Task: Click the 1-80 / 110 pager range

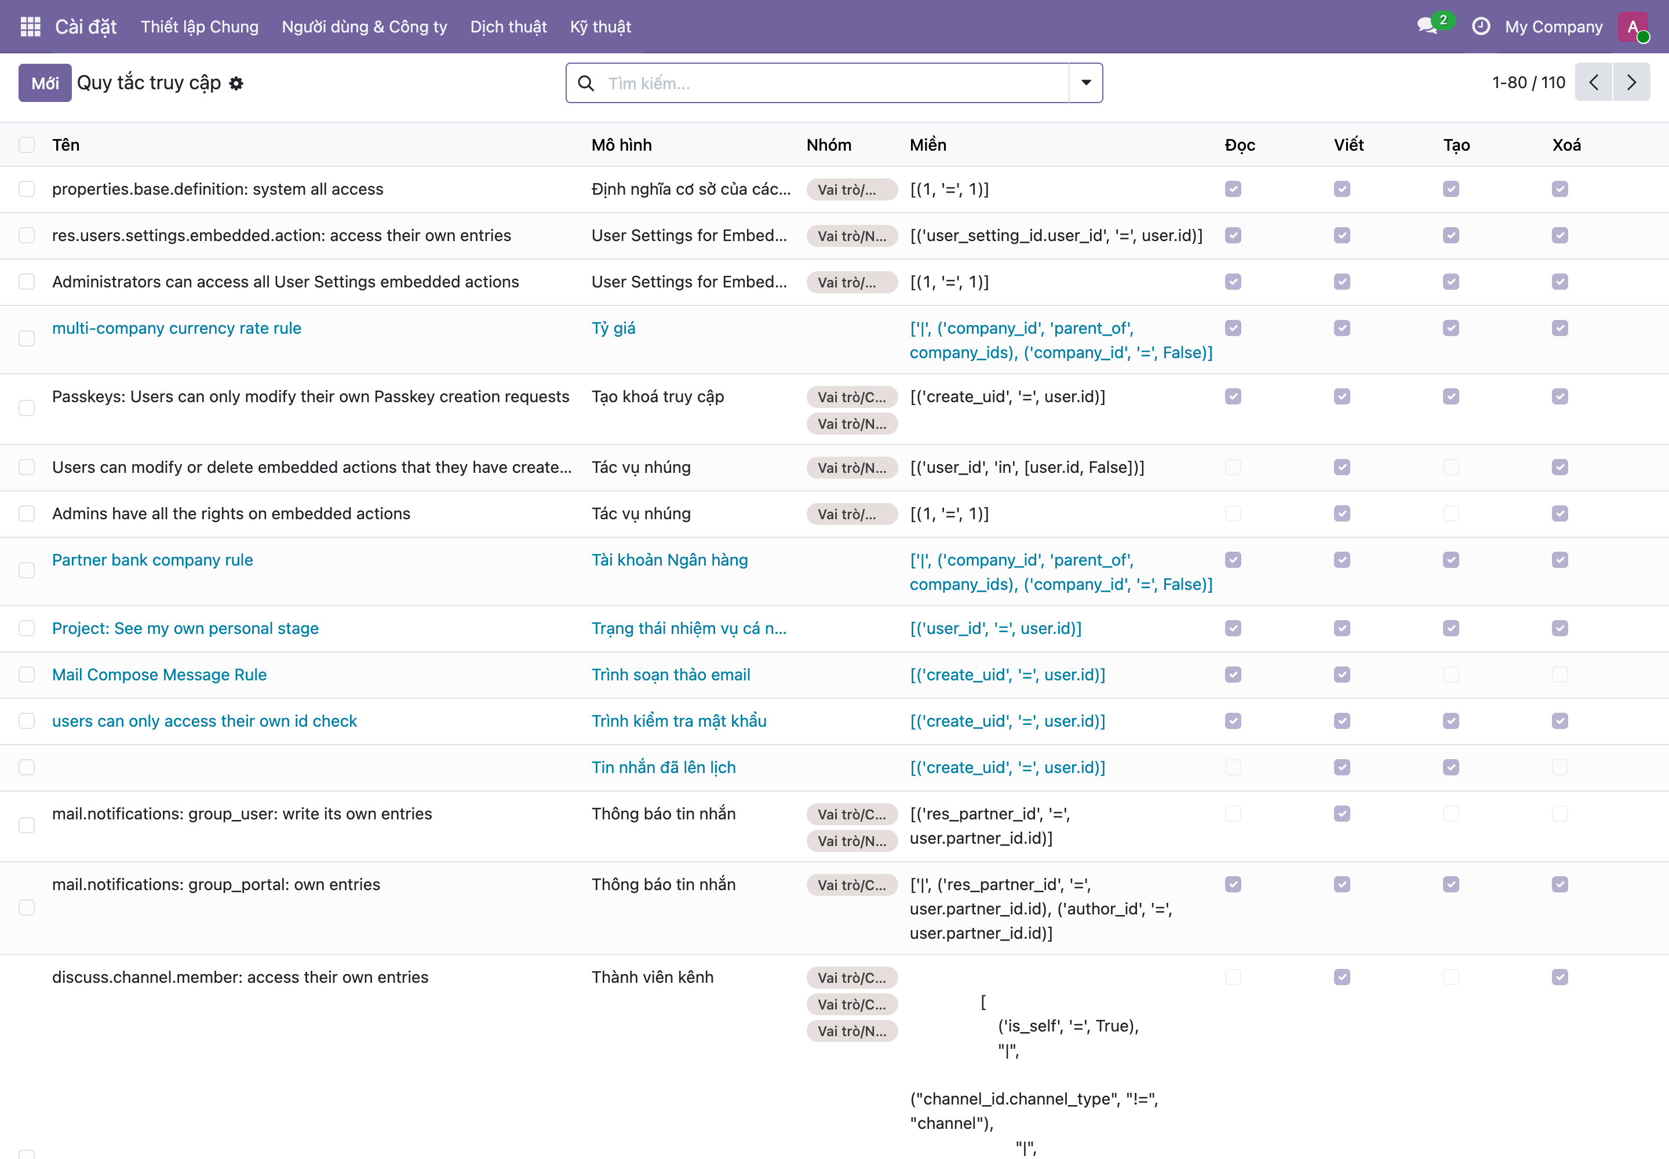Action: click(x=1528, y=82)
